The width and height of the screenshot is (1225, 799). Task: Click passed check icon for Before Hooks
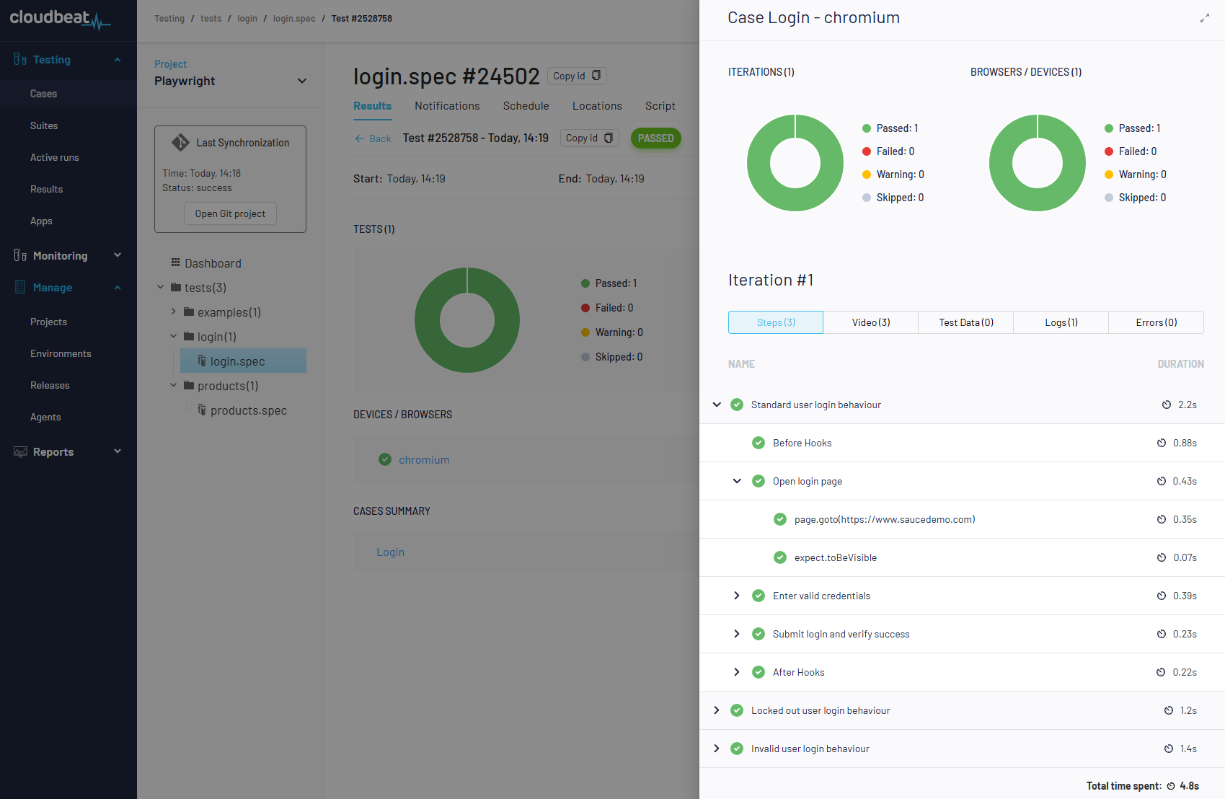(x=759, y=443)
